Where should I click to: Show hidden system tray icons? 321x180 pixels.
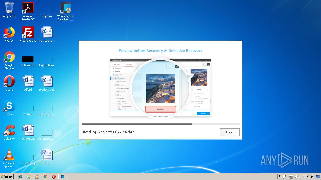pyautogui.click(x=280, y=177)
